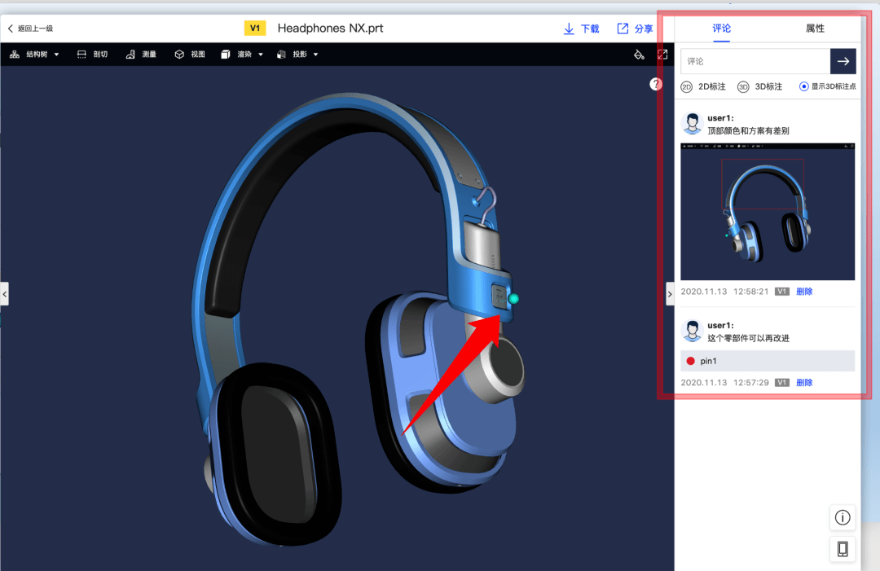Open the 视图 view cube tool

pyautogui.click(x=190, y=55)
